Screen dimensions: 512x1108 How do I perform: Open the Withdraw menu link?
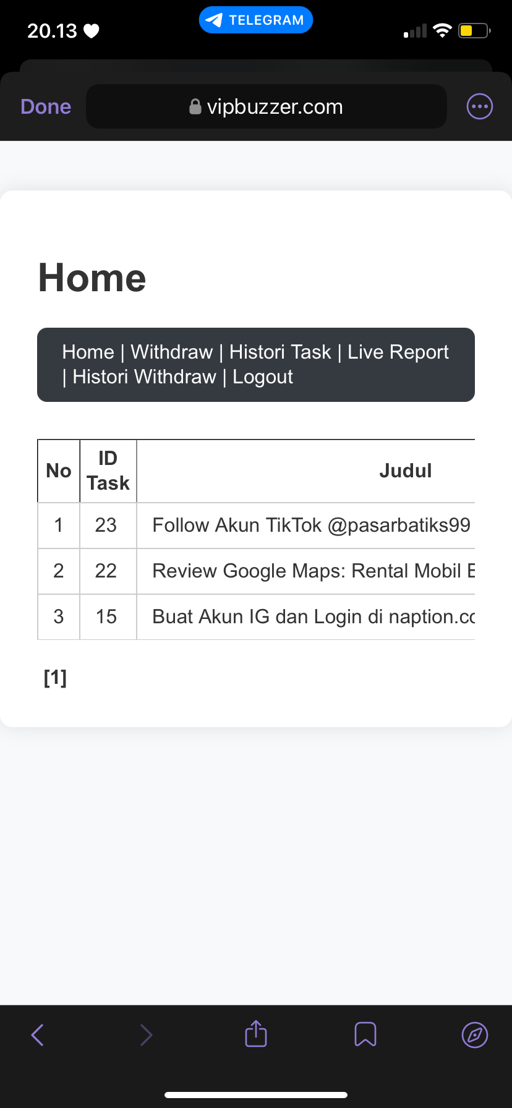click(x=171, y=352)
